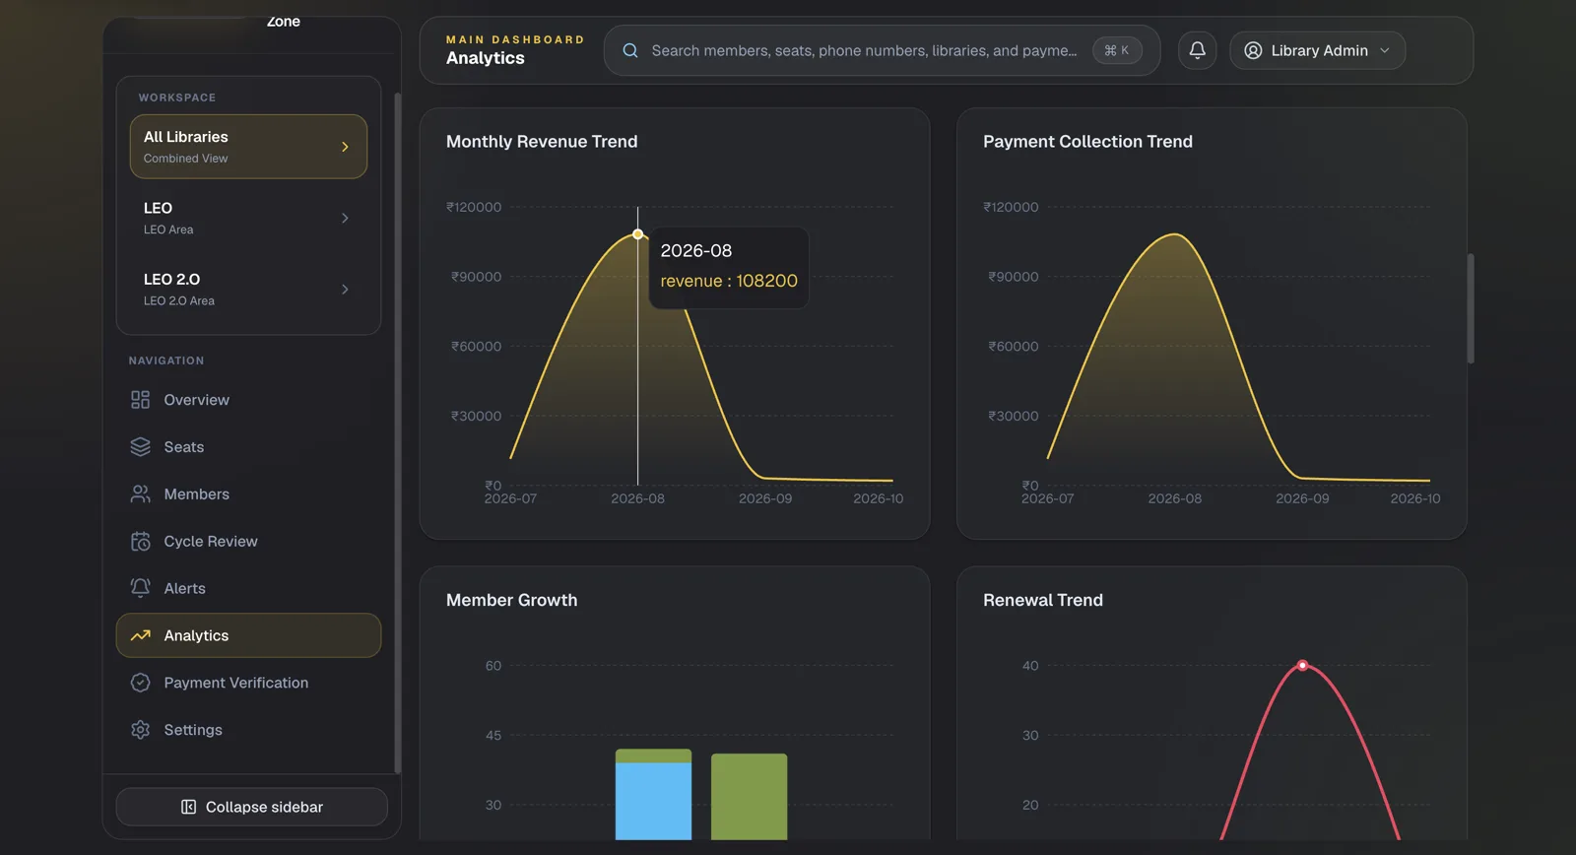The image size is (1576, 855).
Task: Open the Members page
Action: 248,494
